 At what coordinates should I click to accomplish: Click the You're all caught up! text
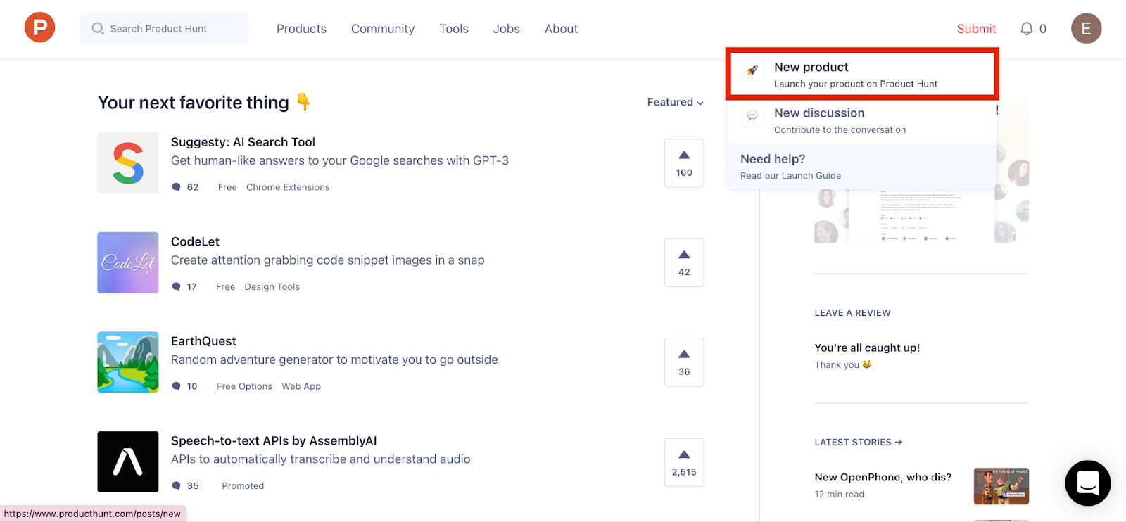click(x=867, y=348)
